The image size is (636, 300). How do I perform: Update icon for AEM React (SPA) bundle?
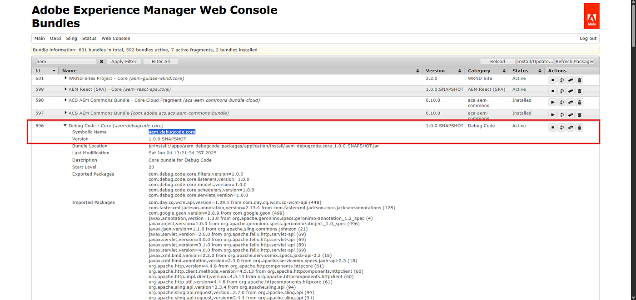pos(571,91)
